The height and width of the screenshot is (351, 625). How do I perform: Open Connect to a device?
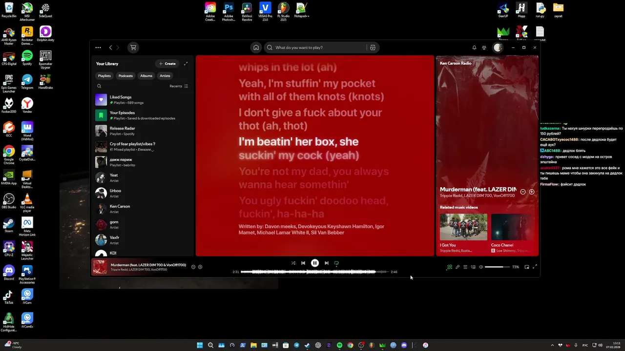(x=473, y=267)
